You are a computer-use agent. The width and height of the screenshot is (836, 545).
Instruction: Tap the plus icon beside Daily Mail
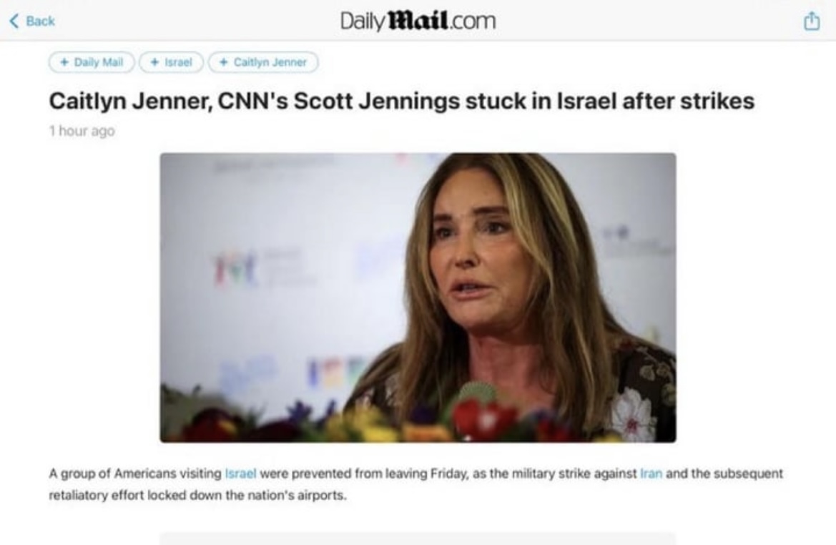[64, 62]
